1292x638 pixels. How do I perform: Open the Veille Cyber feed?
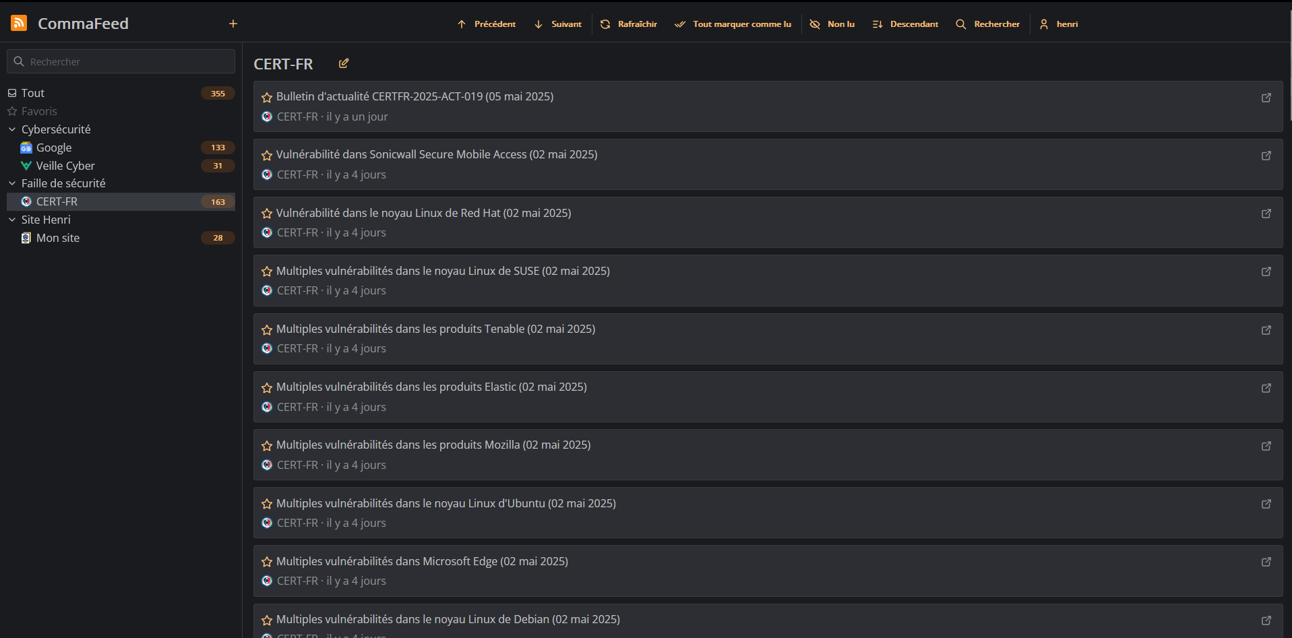(121, 166)
